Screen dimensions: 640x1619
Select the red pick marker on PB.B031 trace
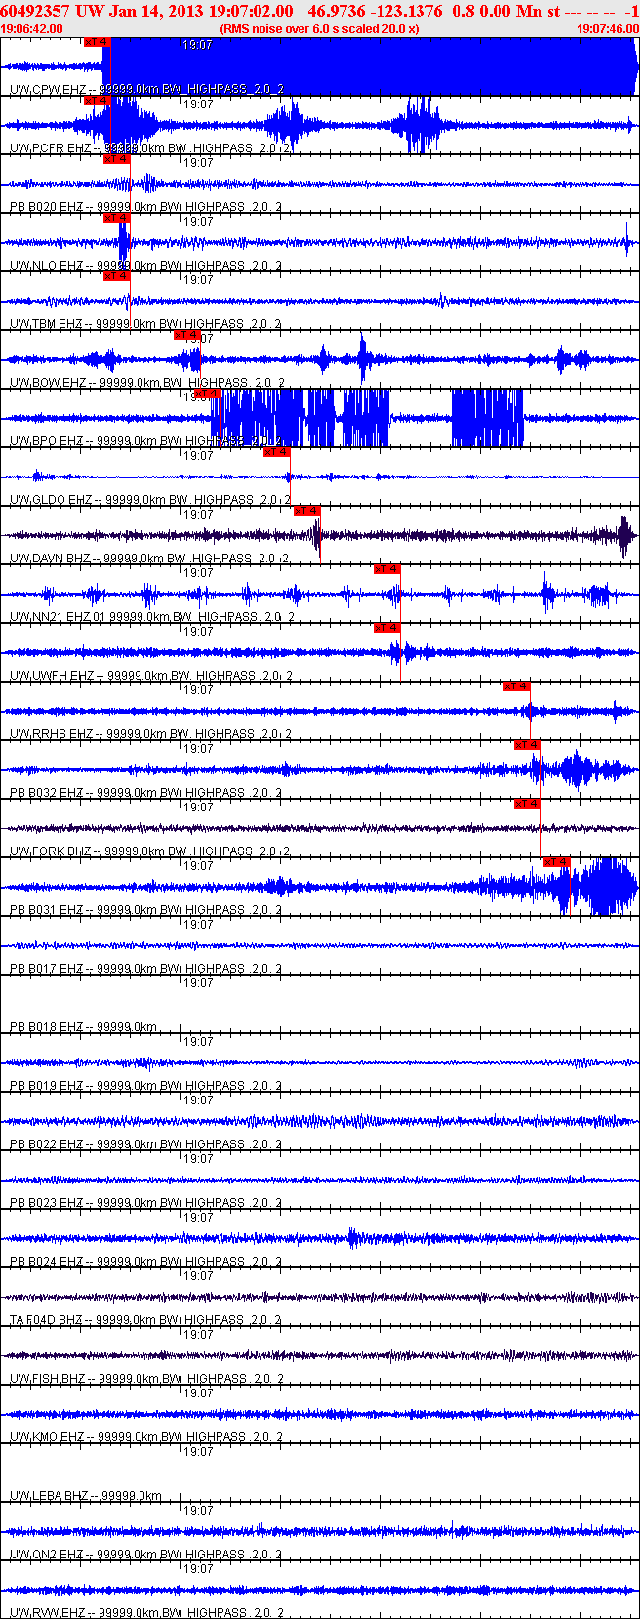[556, 862]
